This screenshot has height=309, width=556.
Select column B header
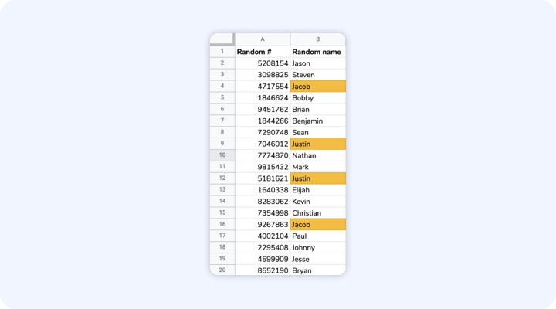pos(318,39)
